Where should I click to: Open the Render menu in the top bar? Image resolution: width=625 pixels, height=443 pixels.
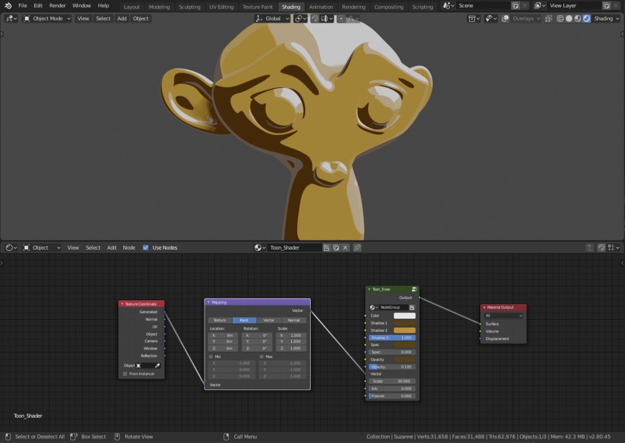[x=57, y=5]
